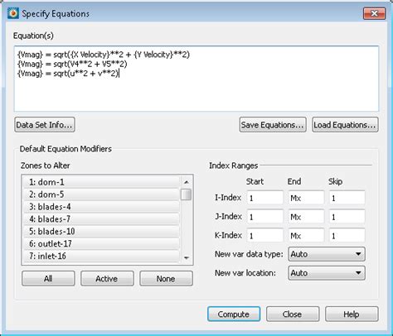Select zone 1: dom-1

click(x=101, y=182)
